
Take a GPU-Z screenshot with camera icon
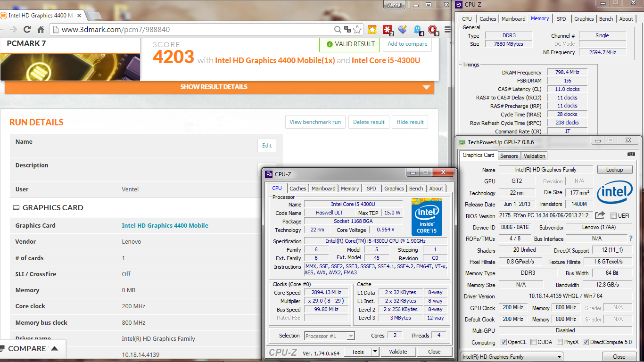631,154
